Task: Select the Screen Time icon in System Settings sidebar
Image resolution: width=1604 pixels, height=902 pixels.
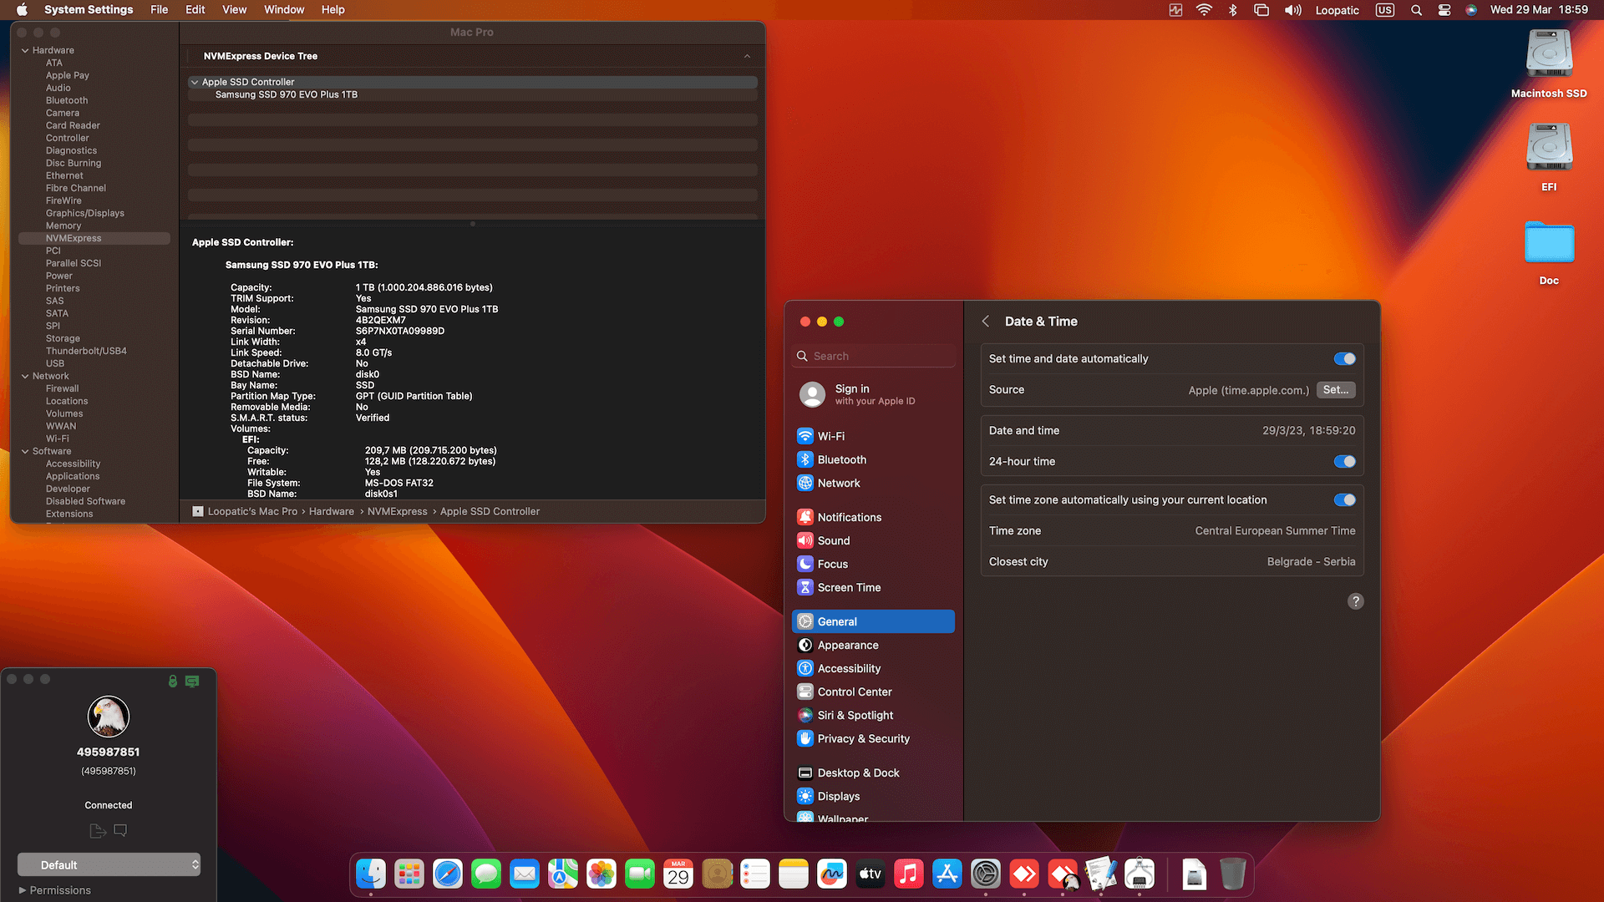Action: pos(805,587)
